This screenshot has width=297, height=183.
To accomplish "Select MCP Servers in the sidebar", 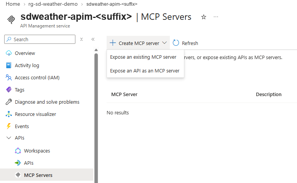I will click(46, 175).
